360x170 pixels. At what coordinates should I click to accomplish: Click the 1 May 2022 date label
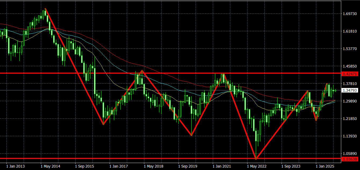click(257, 167)
